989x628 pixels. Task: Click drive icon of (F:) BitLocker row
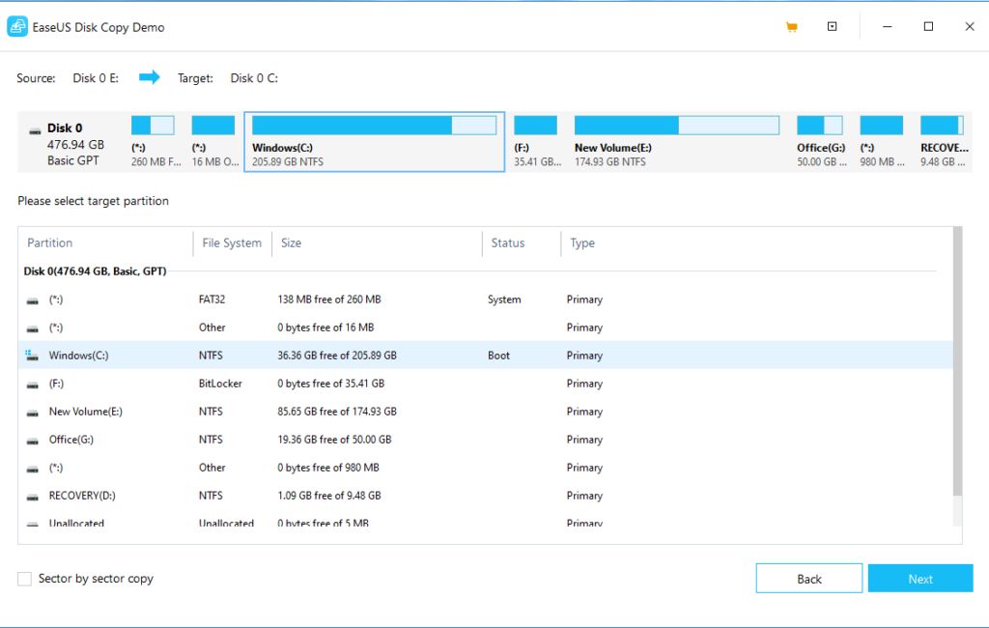tap(32, 385)
